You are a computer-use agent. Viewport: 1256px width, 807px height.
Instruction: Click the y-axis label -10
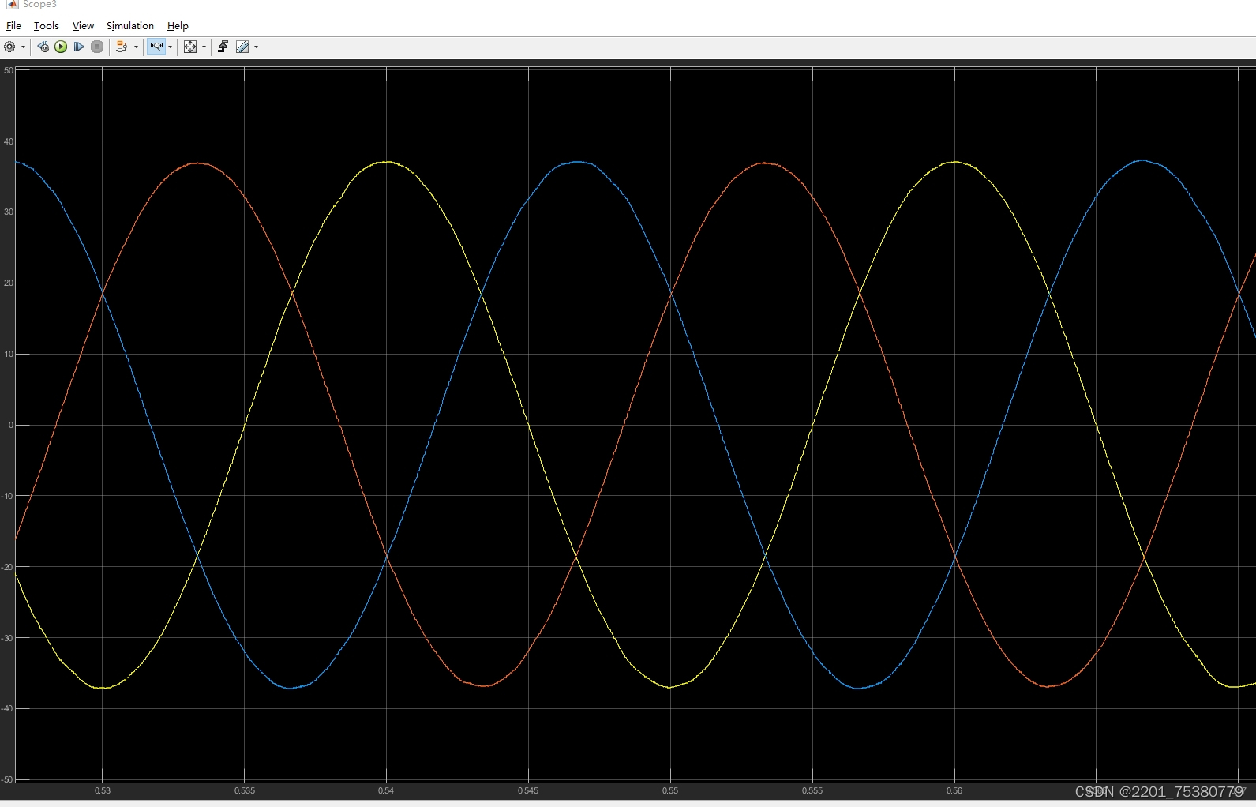coord(7,496)
